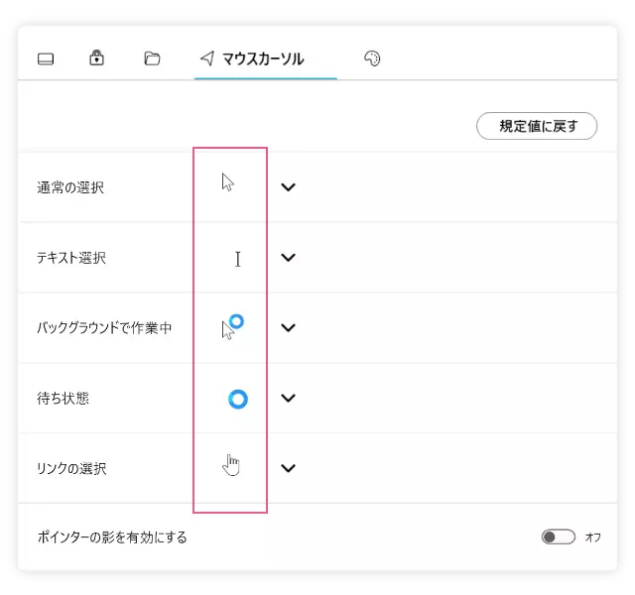
Task: Click the バックグラウンドで作業中 label
Action: pos(104,327)
